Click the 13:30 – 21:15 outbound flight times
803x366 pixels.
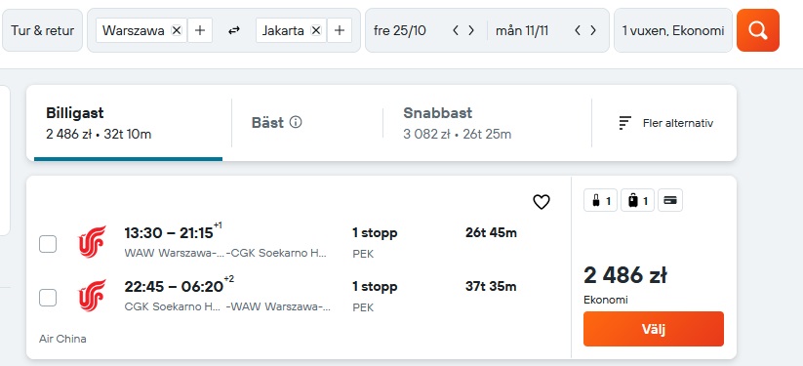pos(169,232)
